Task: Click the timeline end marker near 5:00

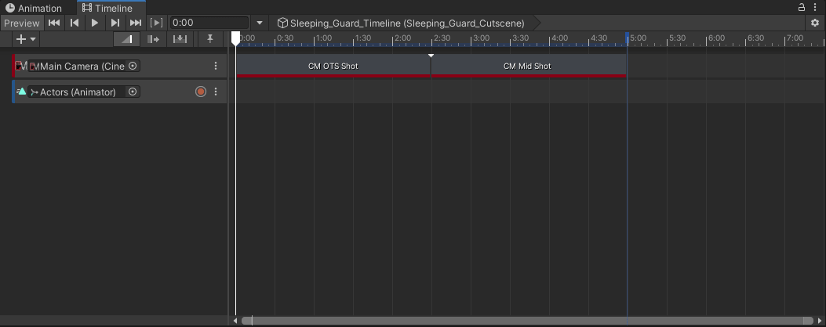Action: 627,38
